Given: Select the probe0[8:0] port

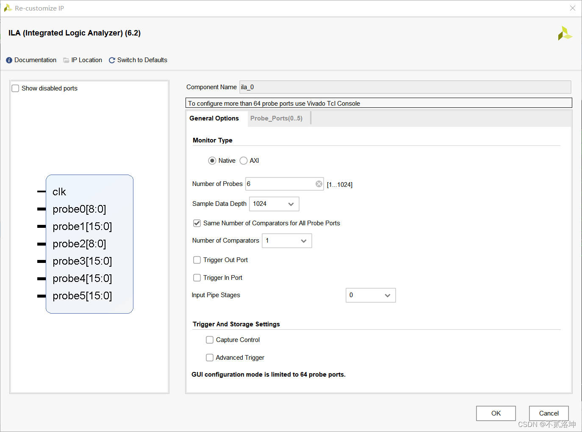Looking at the screenshot, I should click(80, 209).
